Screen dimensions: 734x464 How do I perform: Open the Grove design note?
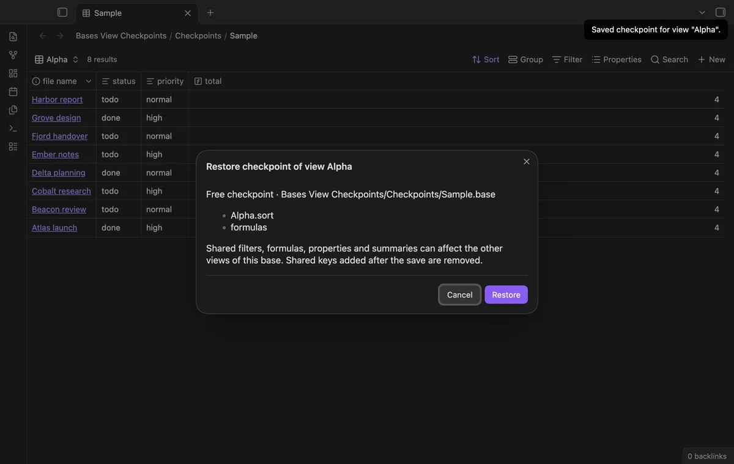(x=56, y=118)
